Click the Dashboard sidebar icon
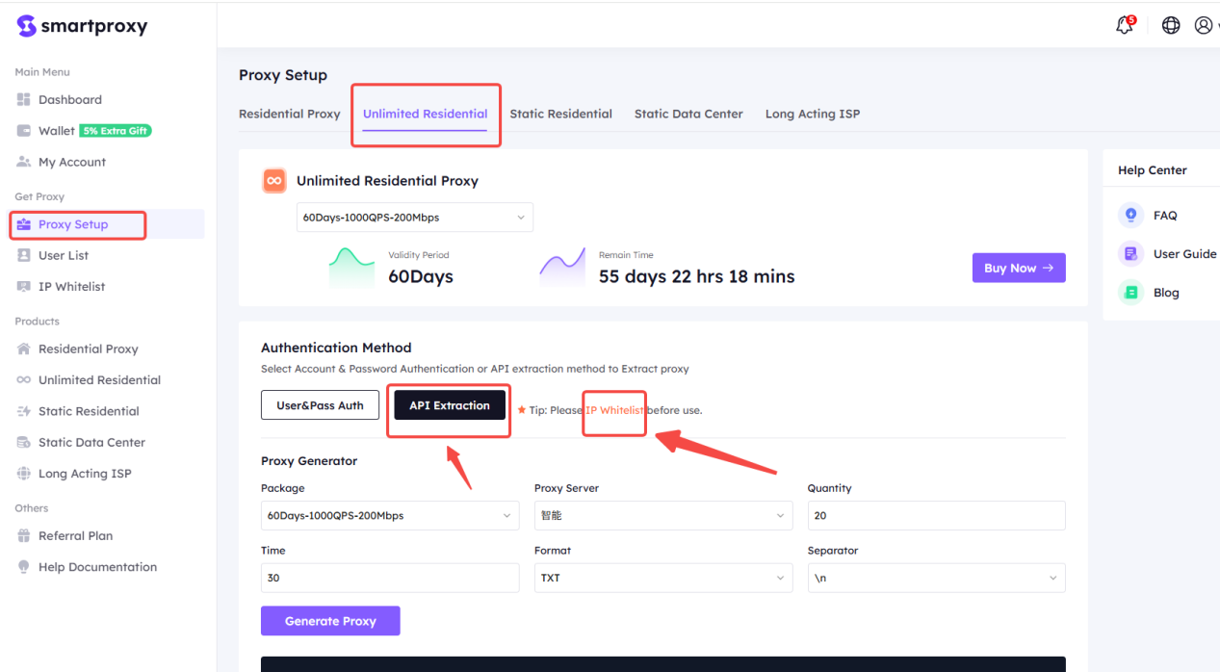Viewport: 1220px width, 672px height. (24, 99)
